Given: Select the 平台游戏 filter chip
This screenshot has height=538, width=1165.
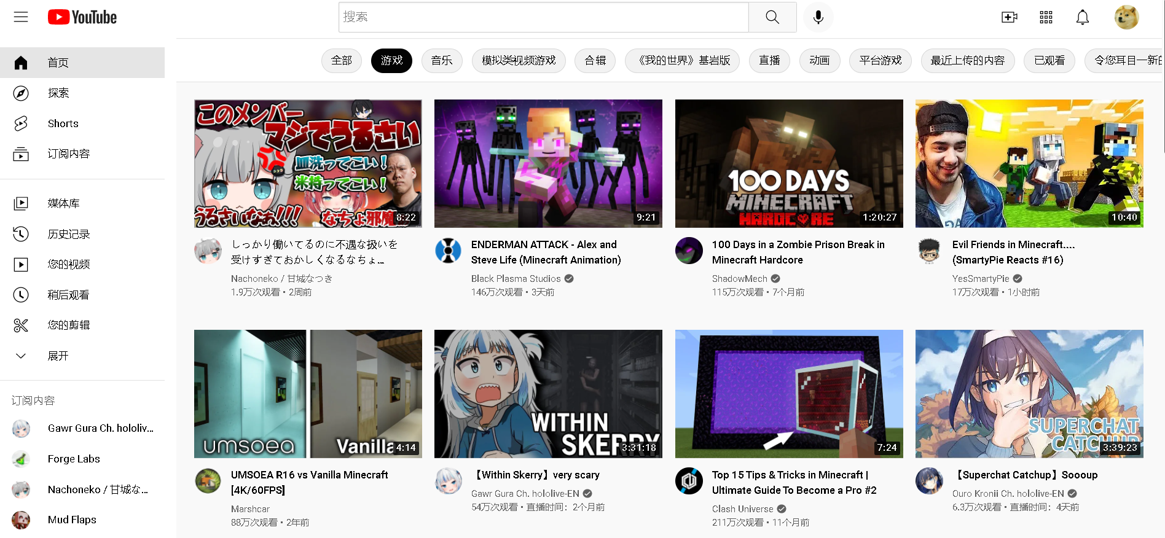Looking at the screenshot, I should (881, 61).
